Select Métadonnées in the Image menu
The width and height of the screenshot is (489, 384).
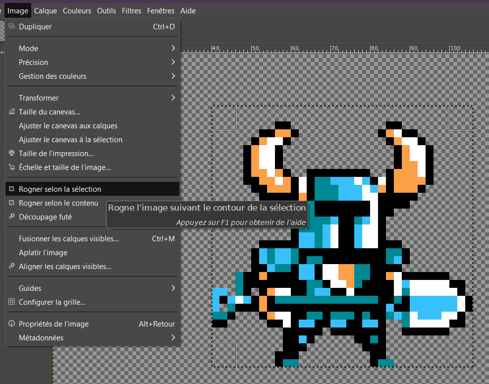92,338
